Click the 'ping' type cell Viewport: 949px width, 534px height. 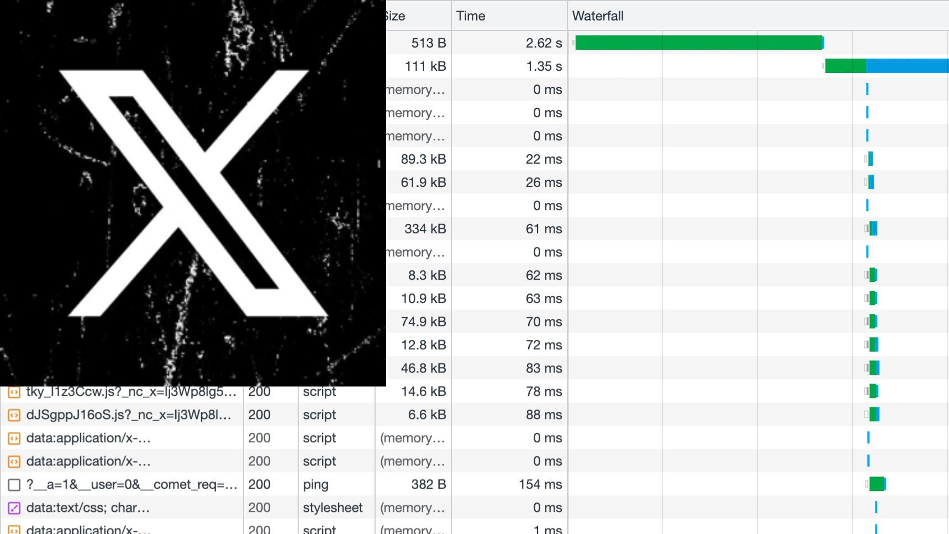click(315, 485)
